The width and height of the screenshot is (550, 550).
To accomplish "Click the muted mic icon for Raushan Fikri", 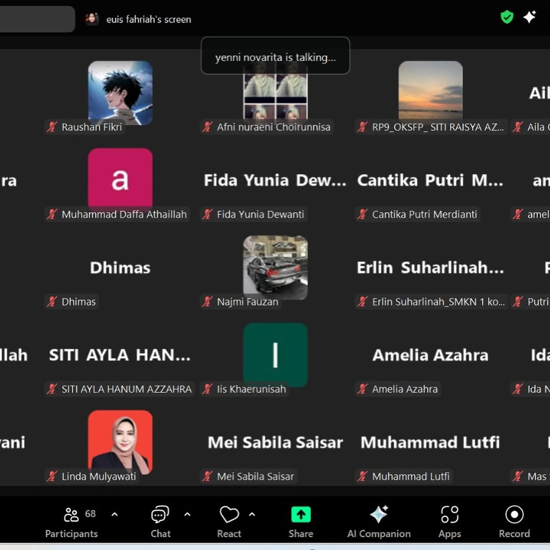I will [52, 127].
